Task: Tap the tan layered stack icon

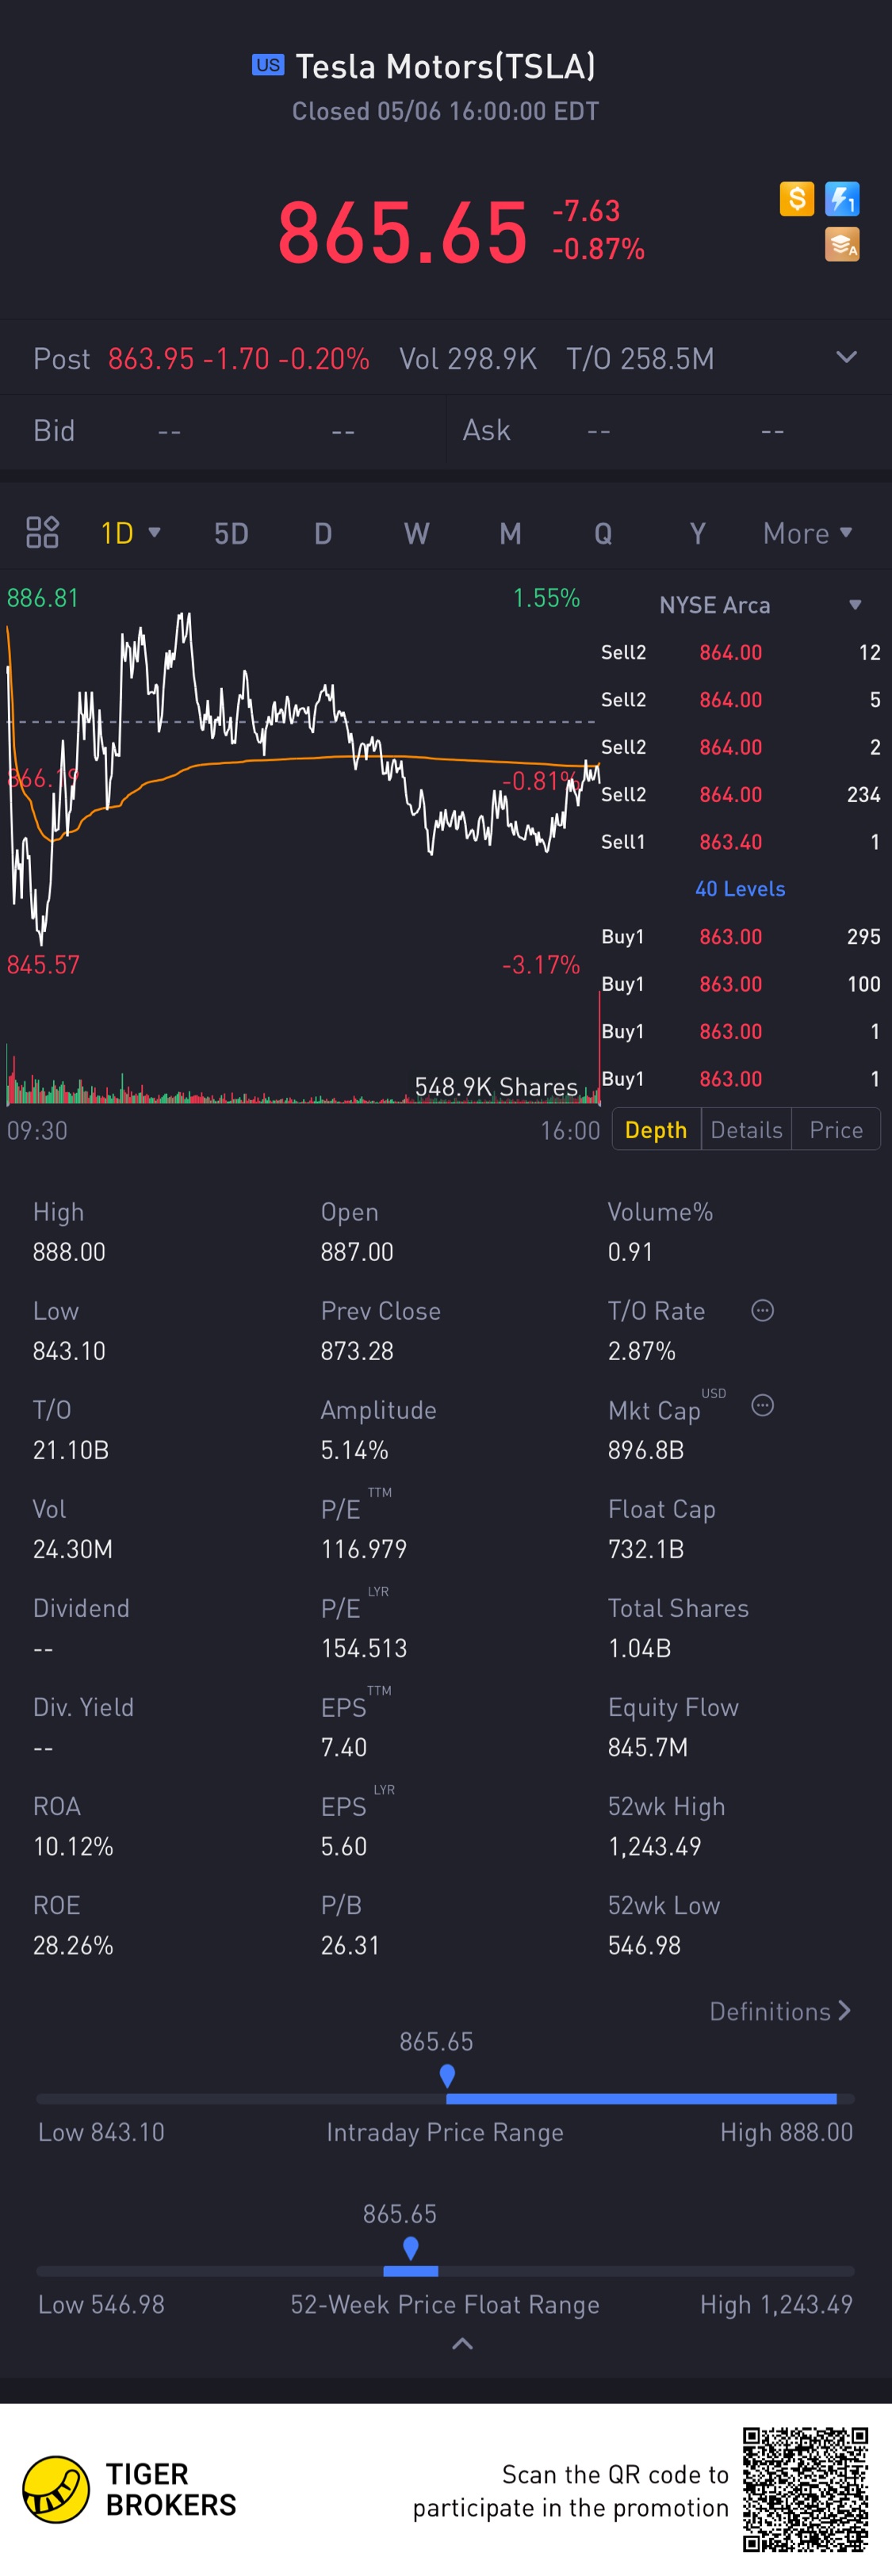Action: coord(842,244)
